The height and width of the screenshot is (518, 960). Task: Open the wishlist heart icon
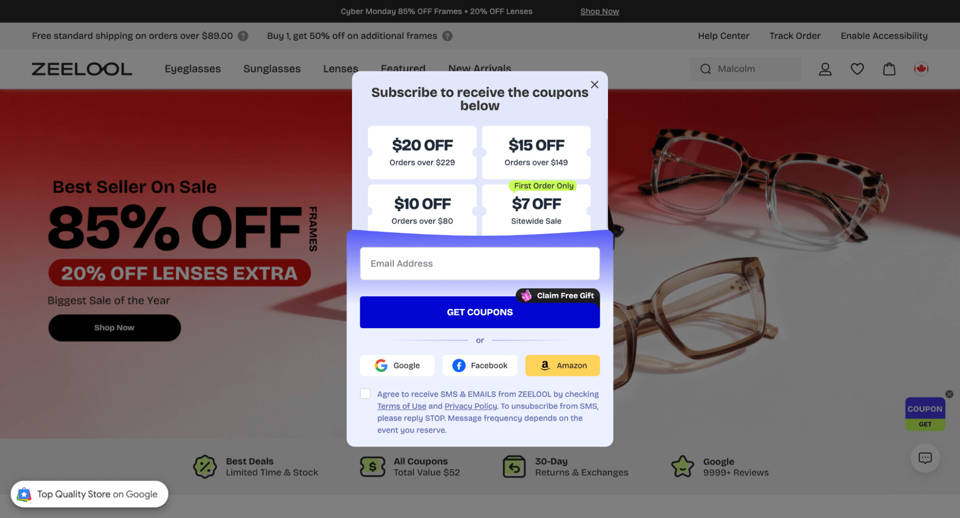[x=857, y=69]
